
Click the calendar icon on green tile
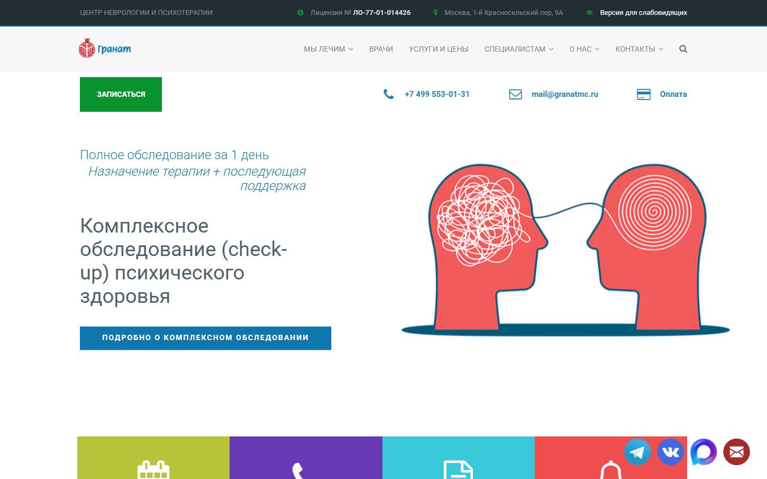pos(153,469)
